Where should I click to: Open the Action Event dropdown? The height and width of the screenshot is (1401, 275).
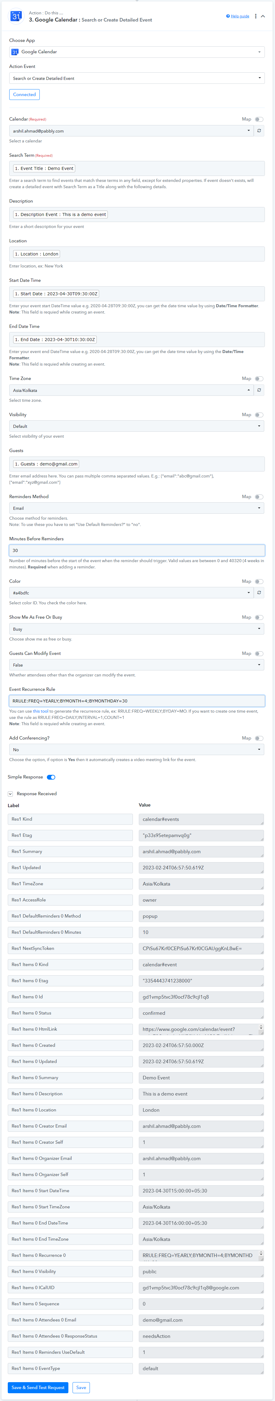[x=137, y=78]
